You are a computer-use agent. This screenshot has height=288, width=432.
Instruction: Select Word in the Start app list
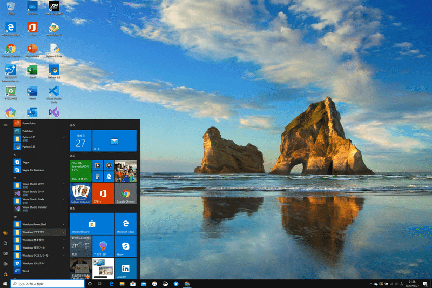tap(40, 271)
